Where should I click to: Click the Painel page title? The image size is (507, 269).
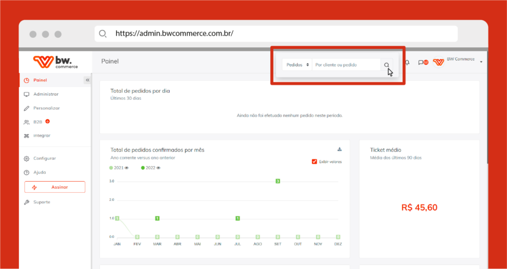click(x=110, y=61)
